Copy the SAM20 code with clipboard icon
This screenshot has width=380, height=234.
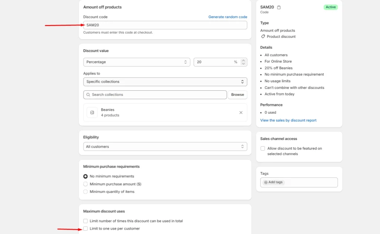279,7
